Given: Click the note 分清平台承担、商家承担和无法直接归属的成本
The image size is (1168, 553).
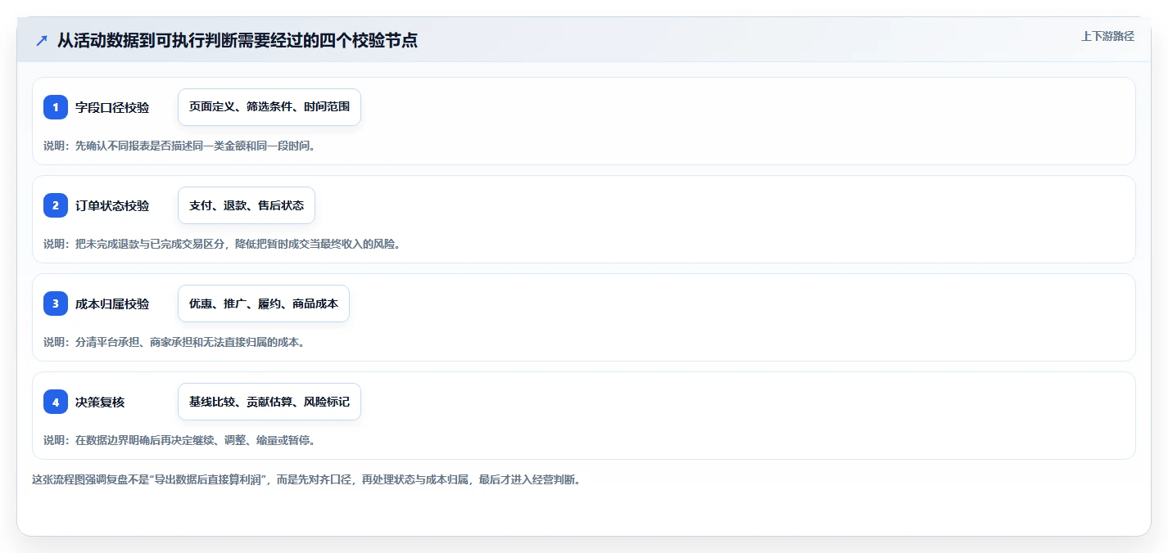Looking at the screenshot, I should click(x=174, y=342).
